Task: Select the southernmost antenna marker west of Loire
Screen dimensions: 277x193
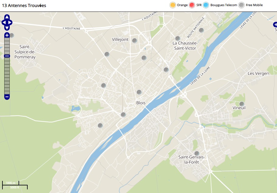Action: coord(100,126)
